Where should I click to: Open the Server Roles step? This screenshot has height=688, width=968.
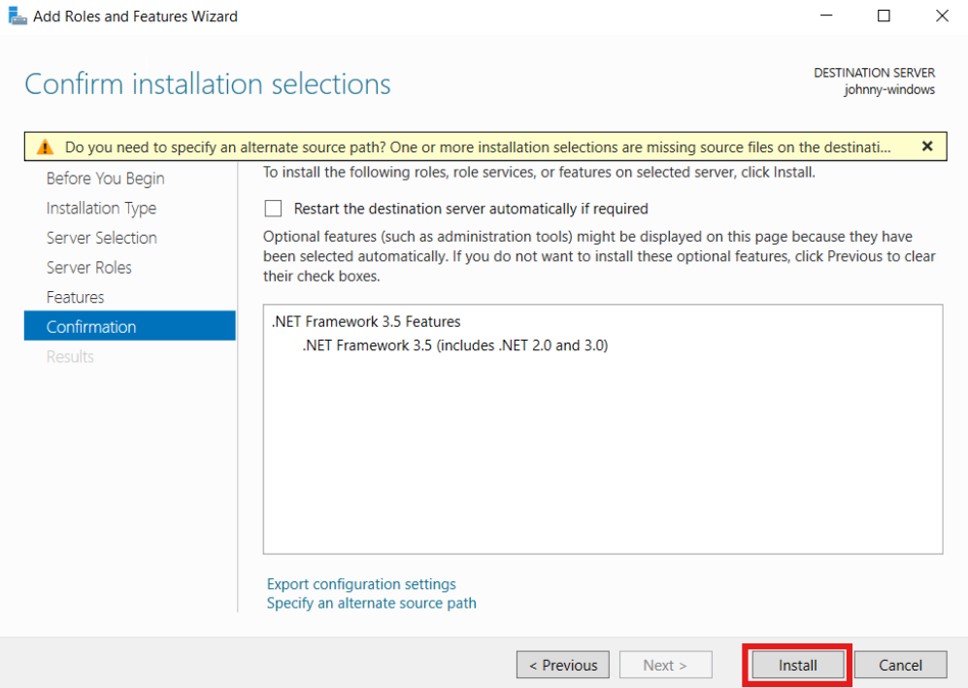click(x=89, y=267)
